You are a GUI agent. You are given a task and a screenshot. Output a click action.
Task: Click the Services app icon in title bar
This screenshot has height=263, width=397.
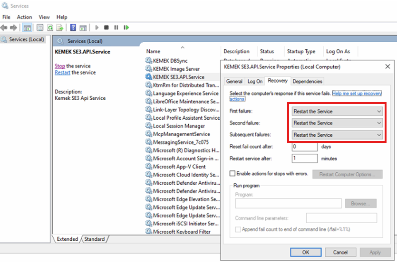point(5,6)
